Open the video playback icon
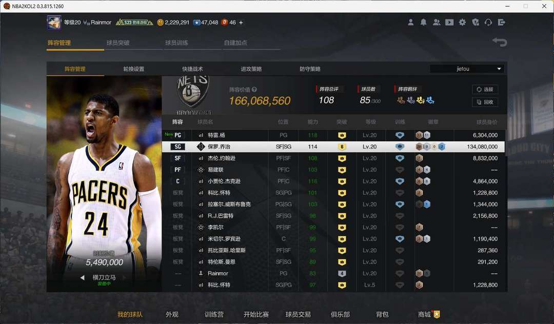This screenshot has width=554, height=324. click(x=449, y=22)
